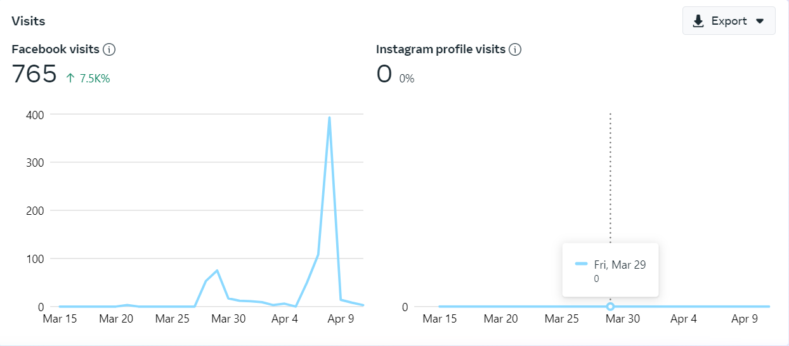
Task: Click Apr 9 on the Instagram chart axis
Action: tap(744, 319)
